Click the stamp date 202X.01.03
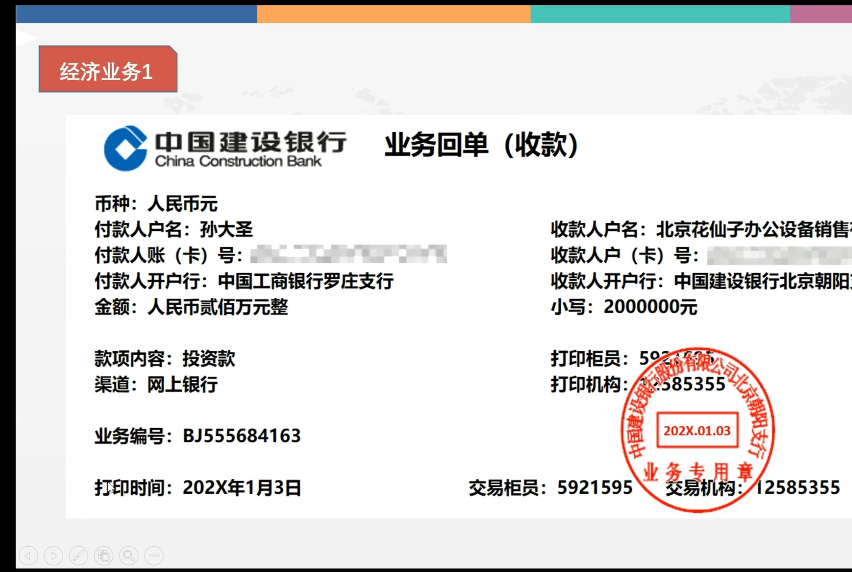852x572 pixels. coord(697,431)
